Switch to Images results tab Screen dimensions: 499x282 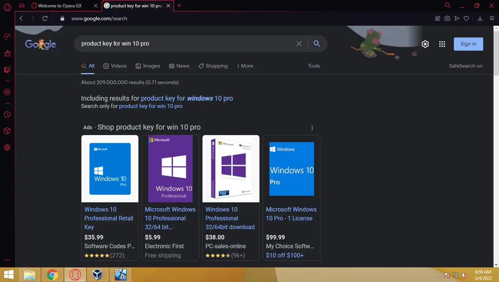pos(148,66)
